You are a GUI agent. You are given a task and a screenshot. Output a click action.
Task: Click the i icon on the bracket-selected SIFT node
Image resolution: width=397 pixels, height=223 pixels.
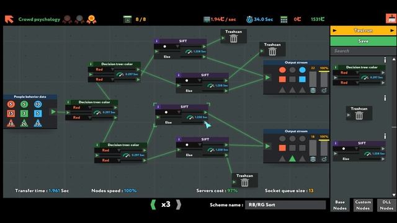[x=158, y=107]
